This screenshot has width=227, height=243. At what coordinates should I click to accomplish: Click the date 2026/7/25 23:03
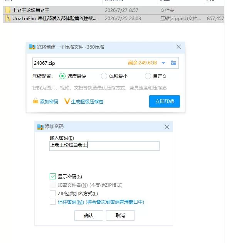point(123,18)
